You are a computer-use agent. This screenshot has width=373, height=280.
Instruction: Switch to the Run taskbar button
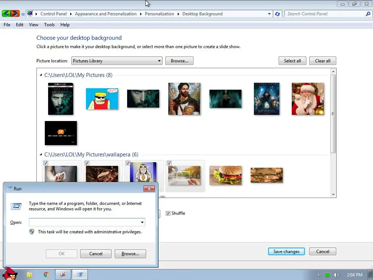[80, 275]
